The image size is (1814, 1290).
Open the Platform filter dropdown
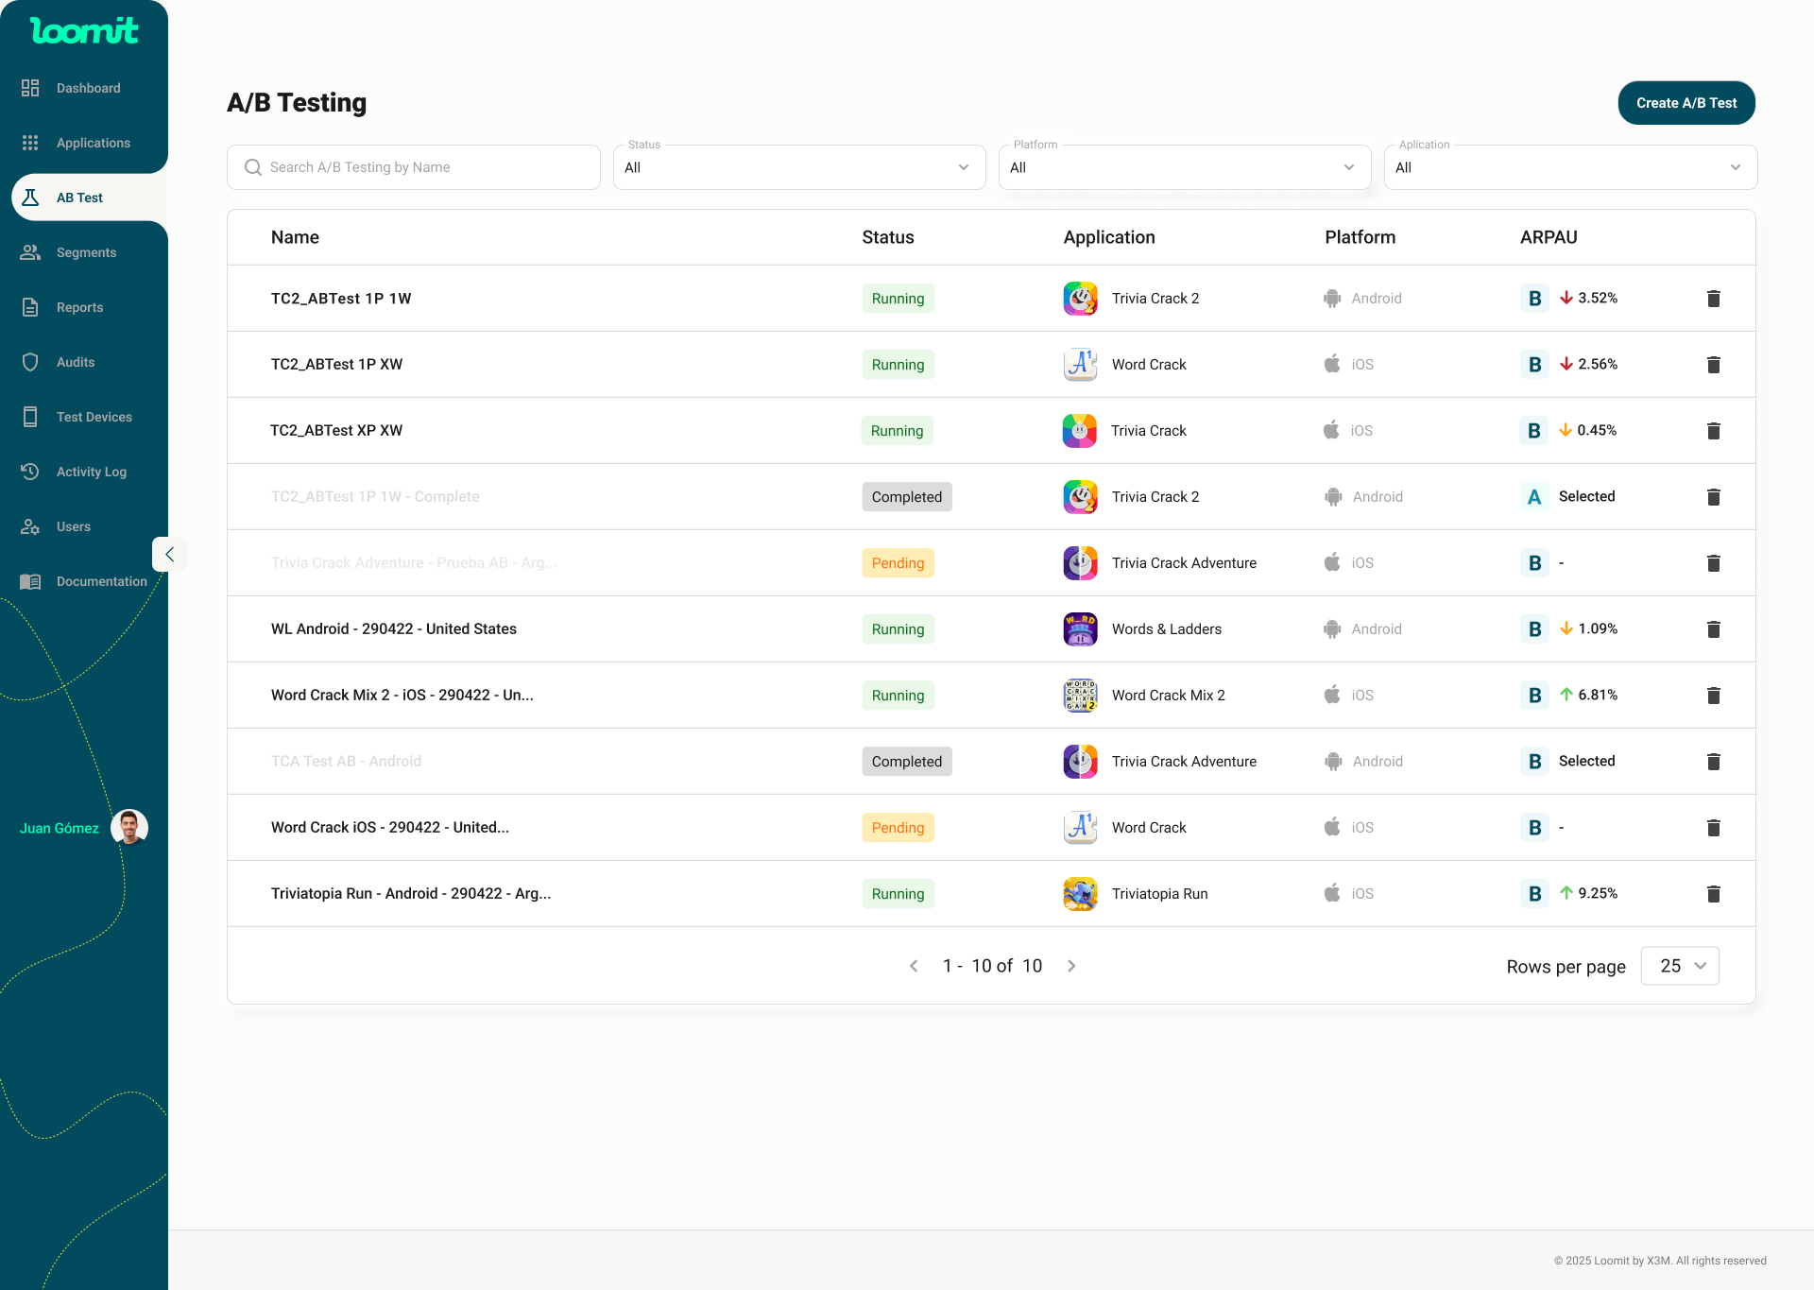(x=1185, y=167)
